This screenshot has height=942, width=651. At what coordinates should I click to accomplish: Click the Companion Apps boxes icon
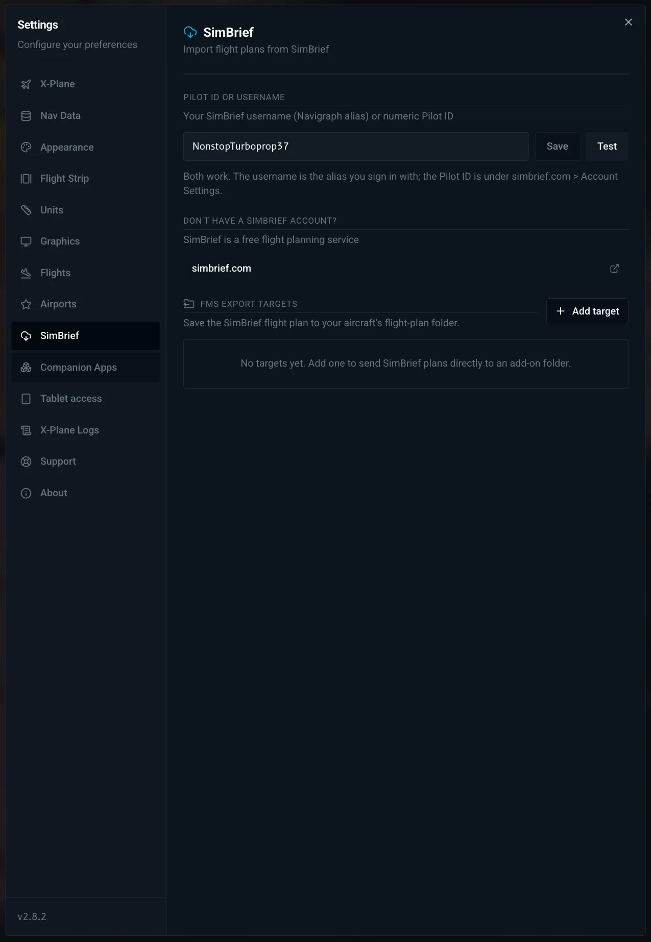(26, 368)
